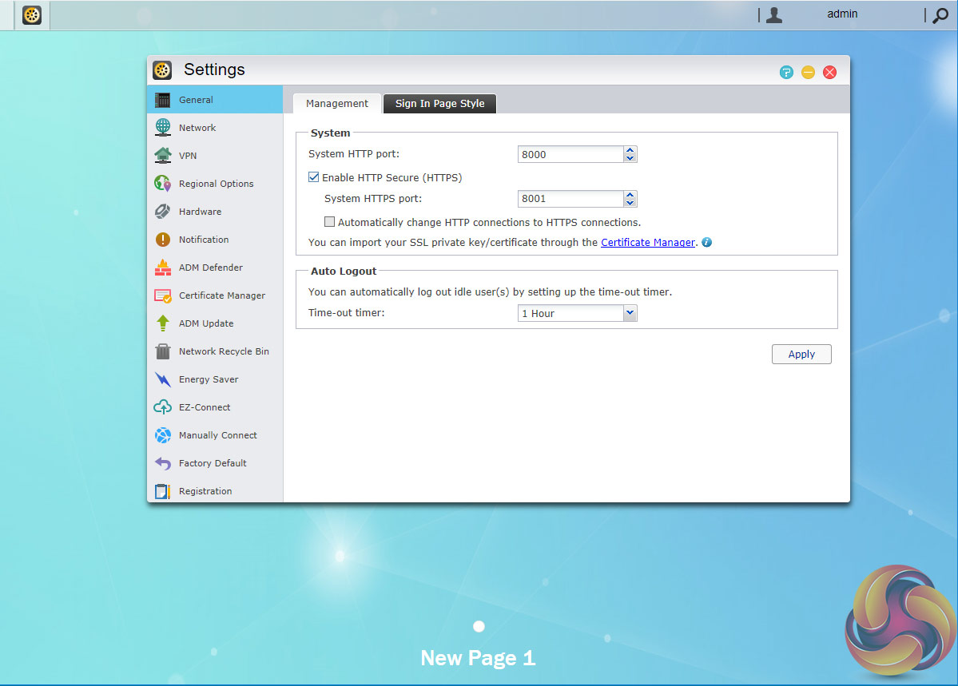Click the search magnifier in top bar

coord(940,15)
